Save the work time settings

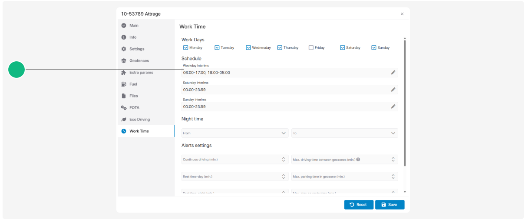pos(390,205)
